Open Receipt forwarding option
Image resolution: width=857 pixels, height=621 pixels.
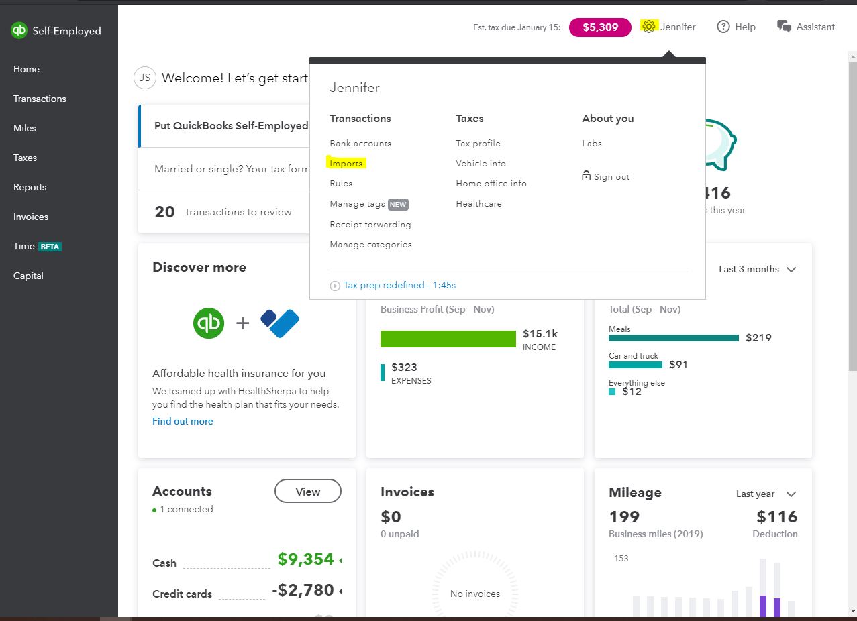click(x=370, y=225)
